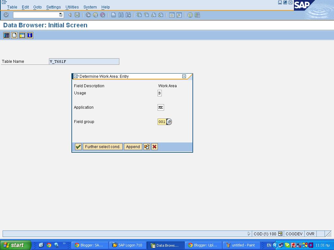
Task: Click the Table Contents grid icon below the title
Action: (x=6, y=35)
